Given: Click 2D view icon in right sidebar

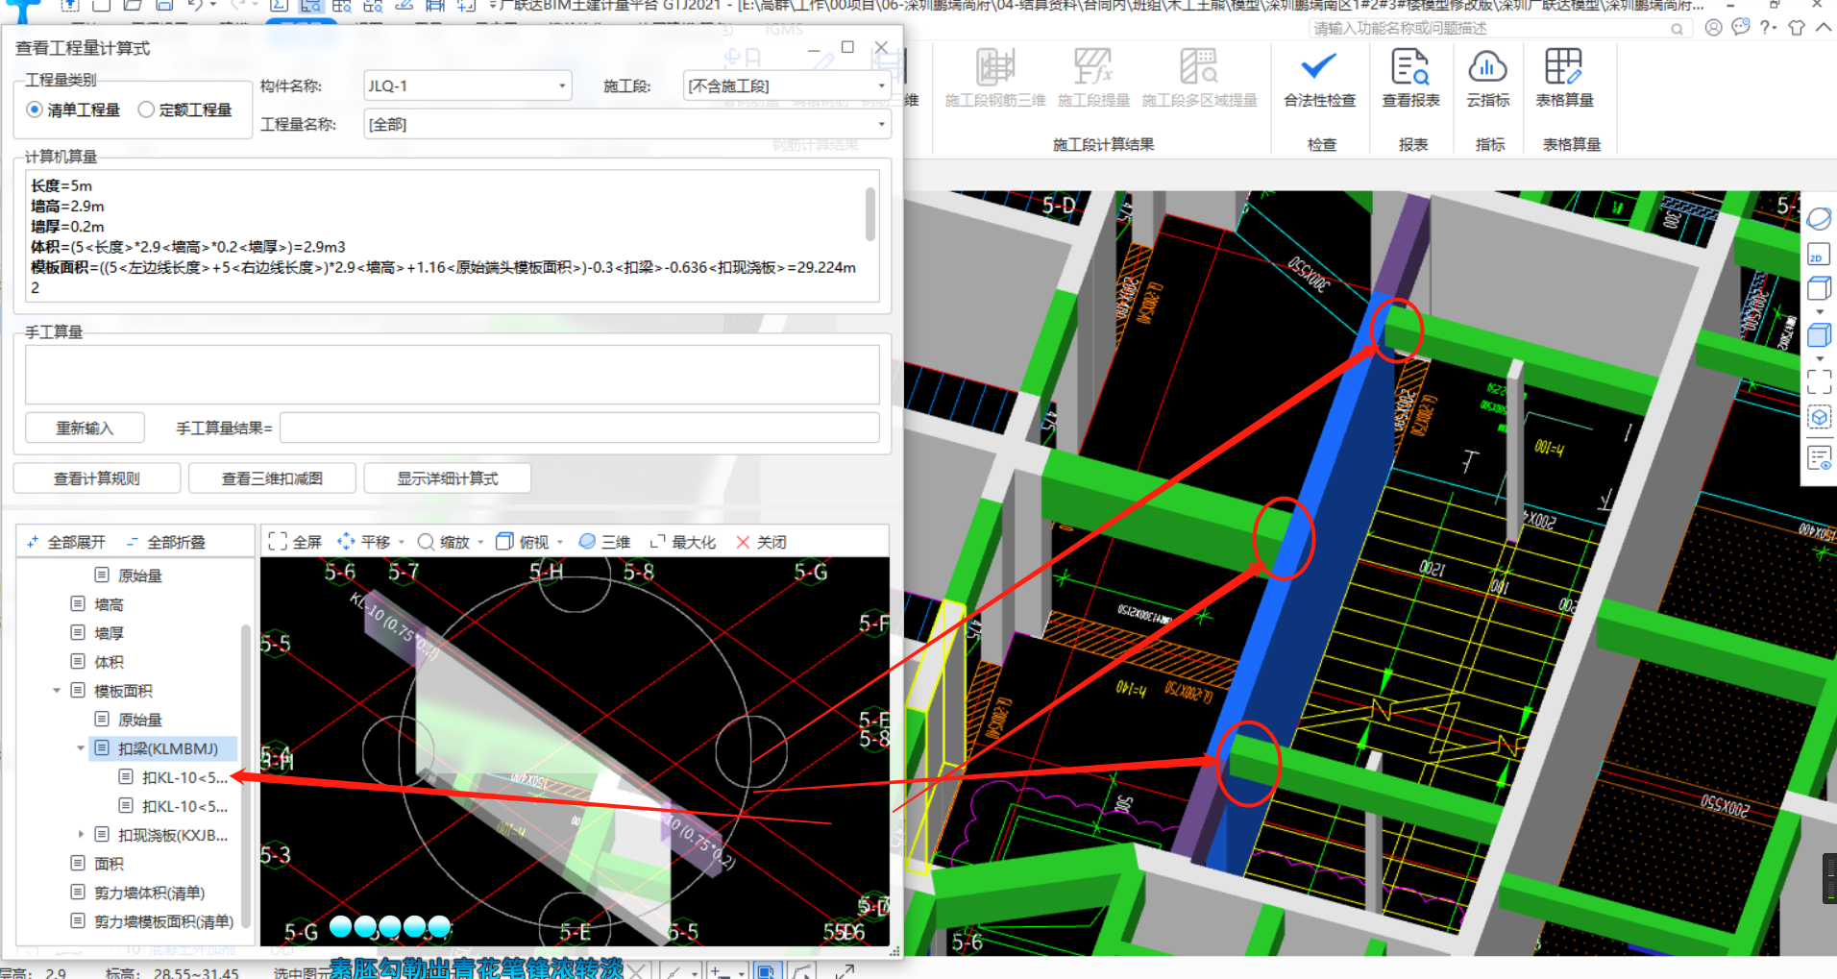Looking at the screenshot, I should [1818, 255].
